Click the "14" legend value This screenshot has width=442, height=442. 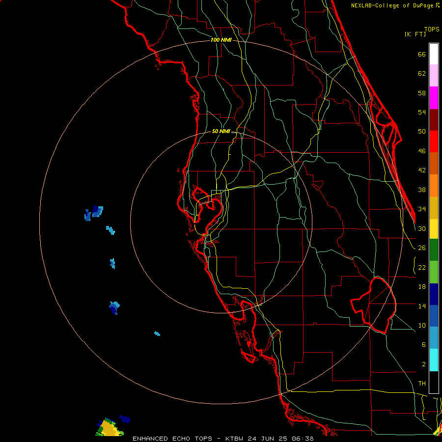tap(422, 306)
